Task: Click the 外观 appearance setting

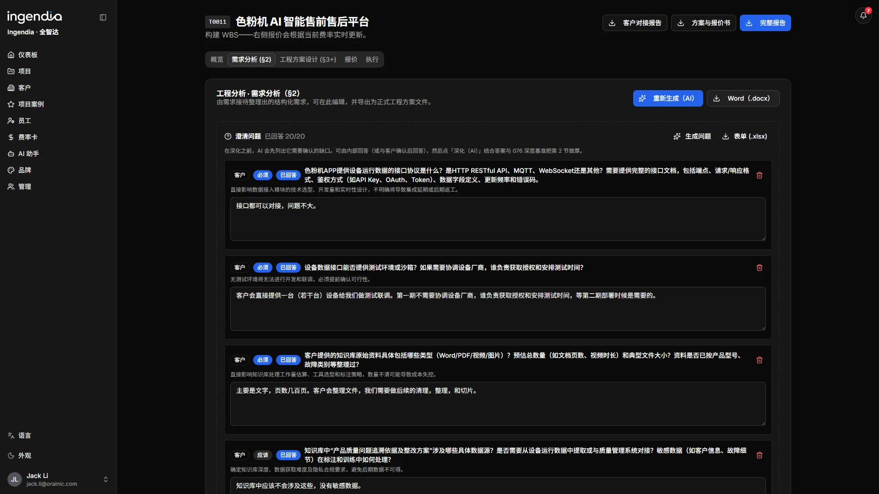Action: click(59, 456)
